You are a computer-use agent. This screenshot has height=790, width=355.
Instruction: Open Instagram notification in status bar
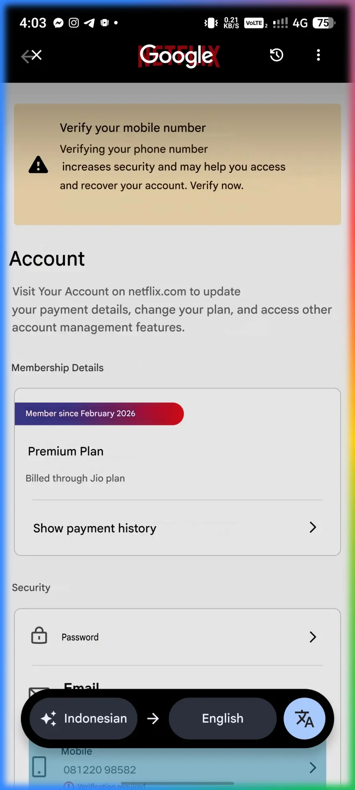point(74,23)
